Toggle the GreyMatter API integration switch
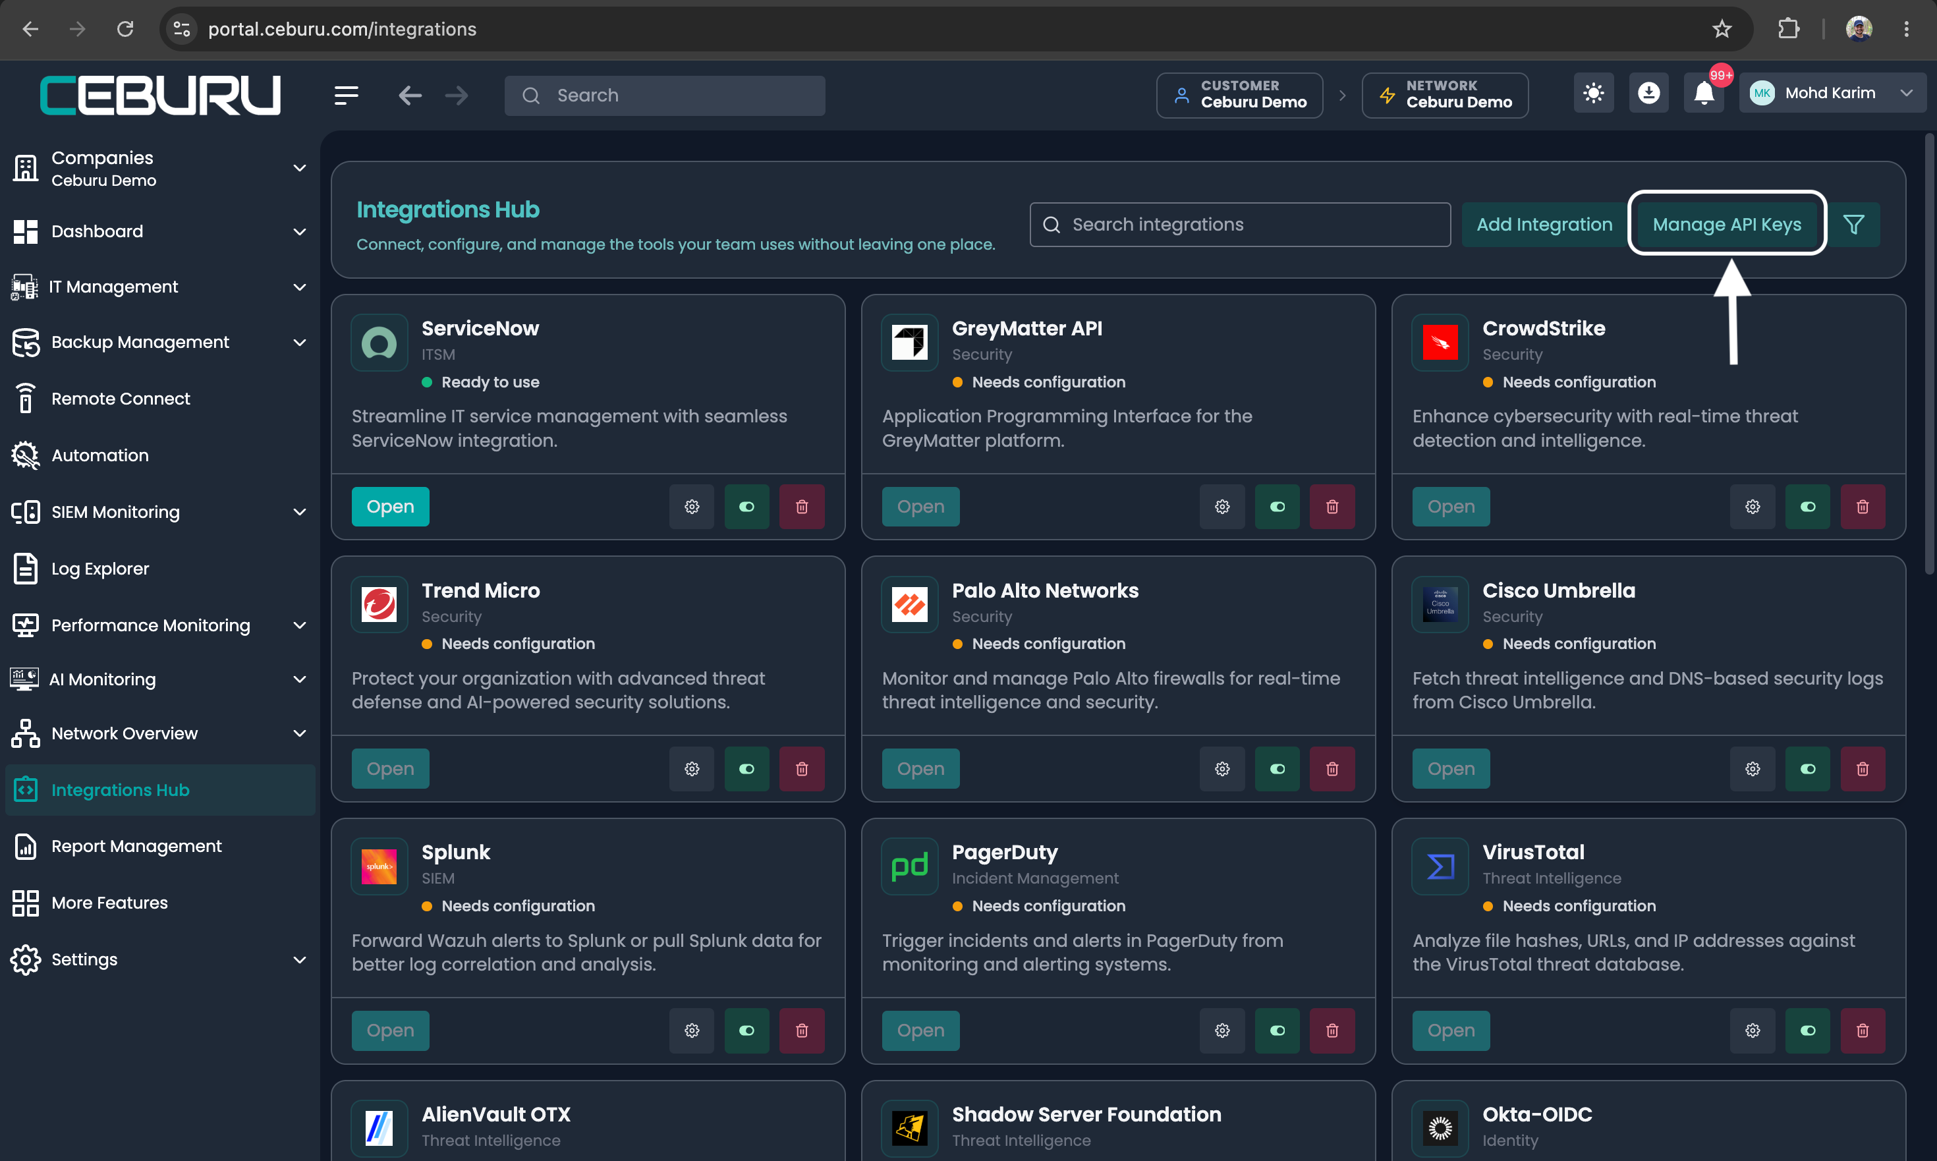1937x1161 pixels. pos(1277,507)
